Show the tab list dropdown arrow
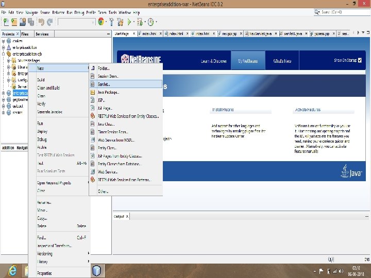The width and height of the screenshot is (371, 278). [x=363, y=32]
